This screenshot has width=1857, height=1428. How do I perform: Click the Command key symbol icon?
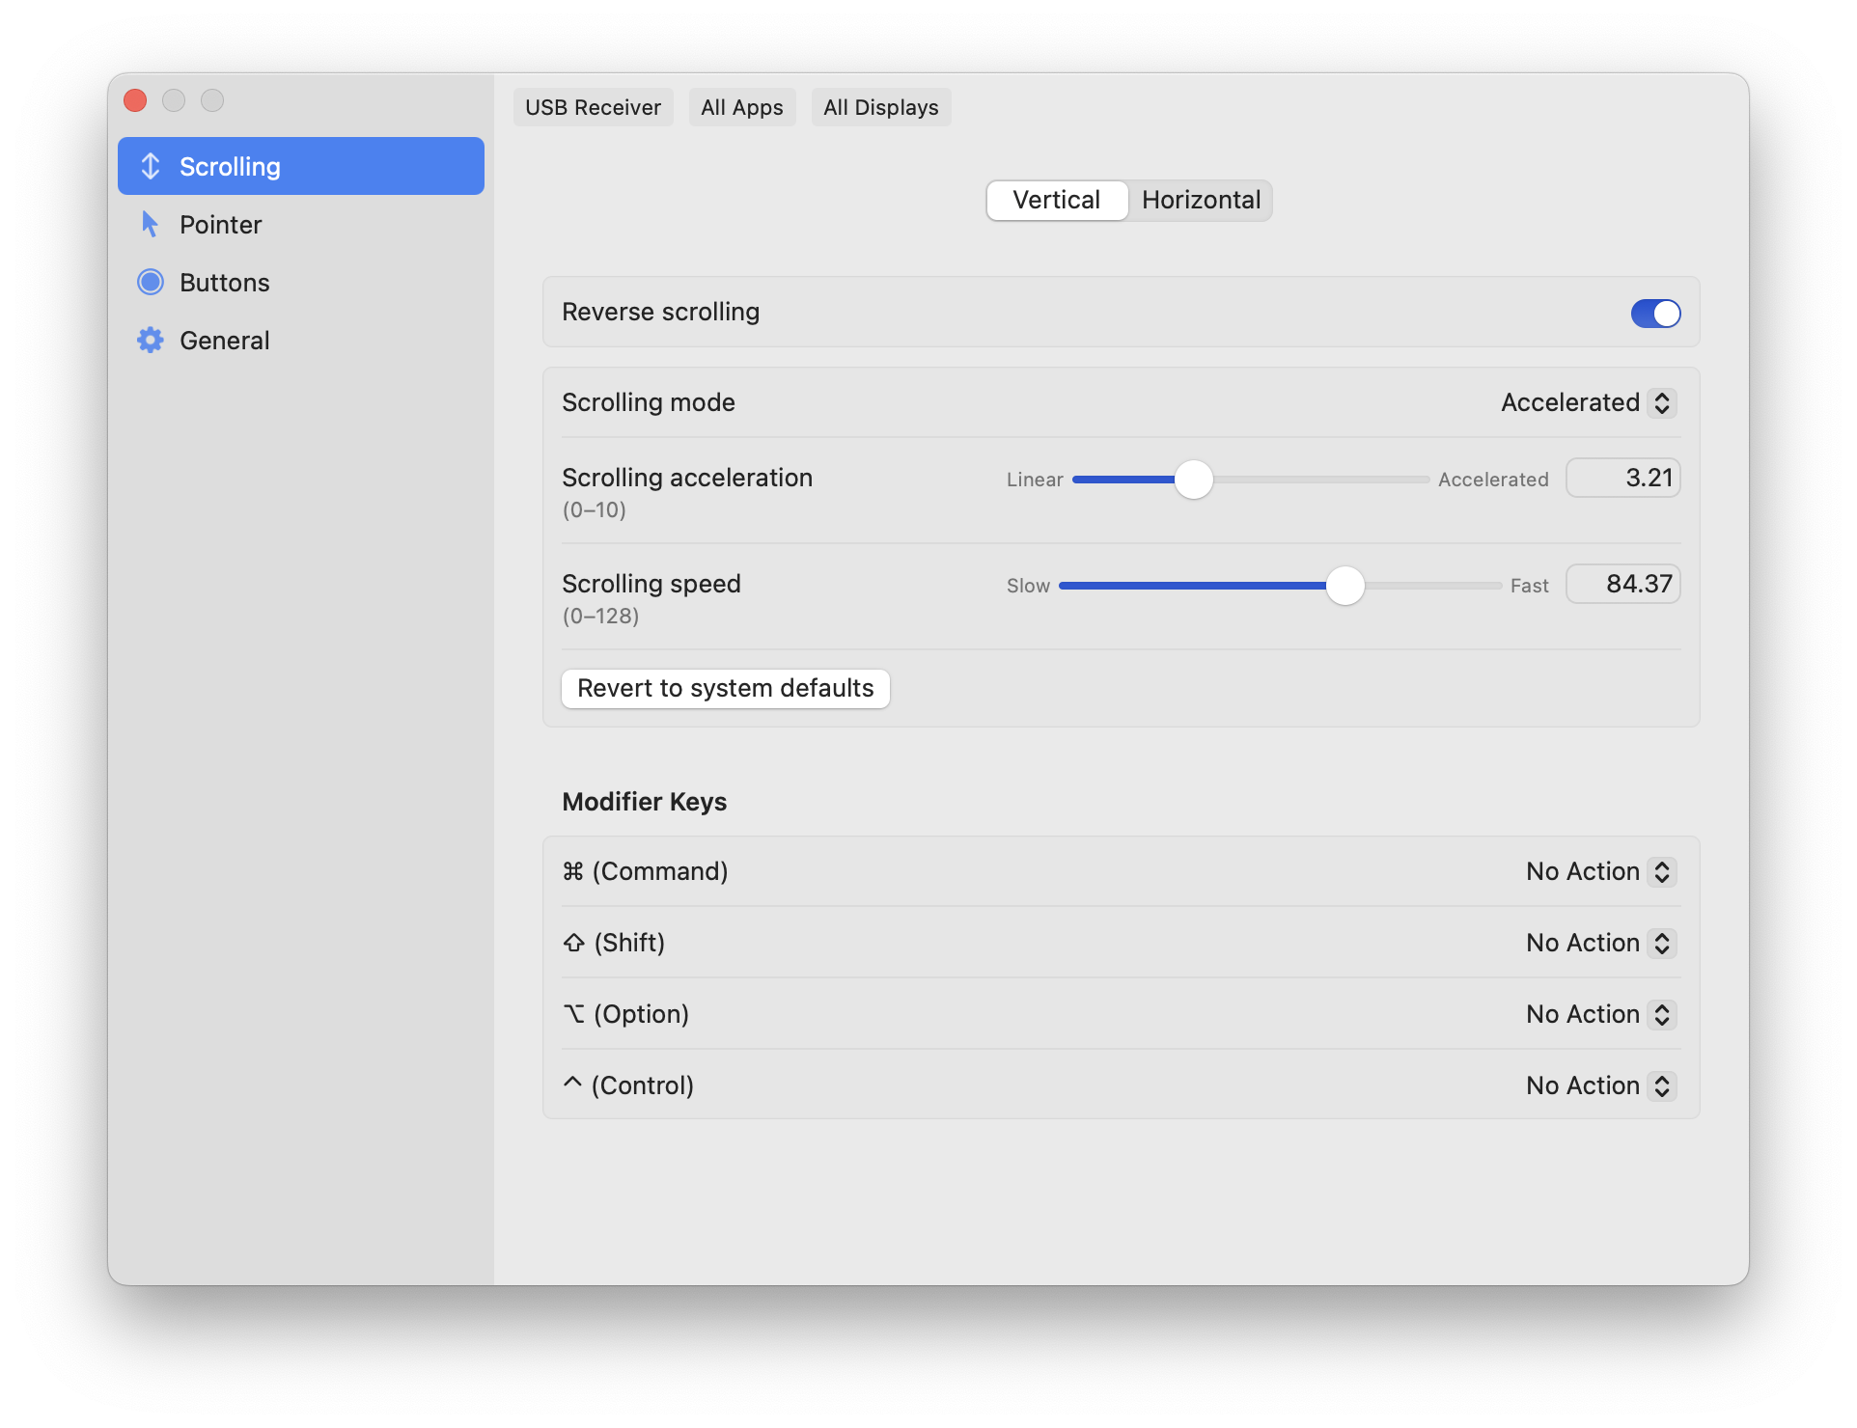point(573,871)
